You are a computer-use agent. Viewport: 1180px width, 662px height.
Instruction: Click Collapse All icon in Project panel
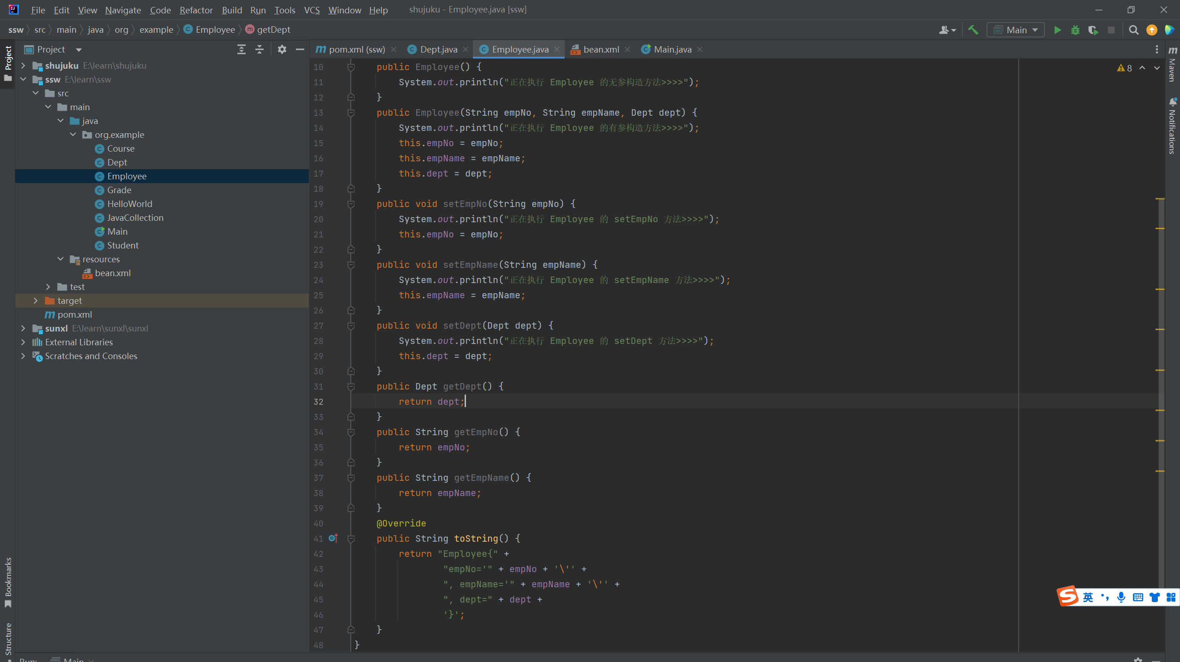(260, 49)
